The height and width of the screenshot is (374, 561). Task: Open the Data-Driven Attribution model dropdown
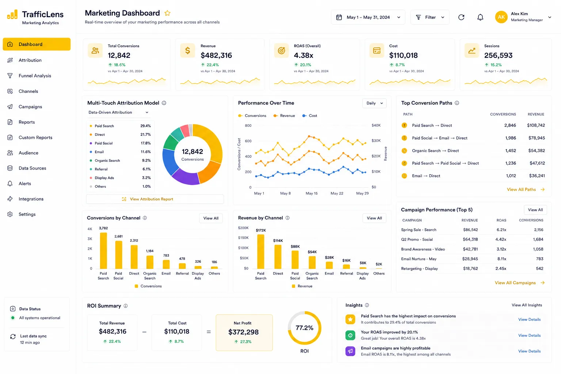tap(118, 112)
